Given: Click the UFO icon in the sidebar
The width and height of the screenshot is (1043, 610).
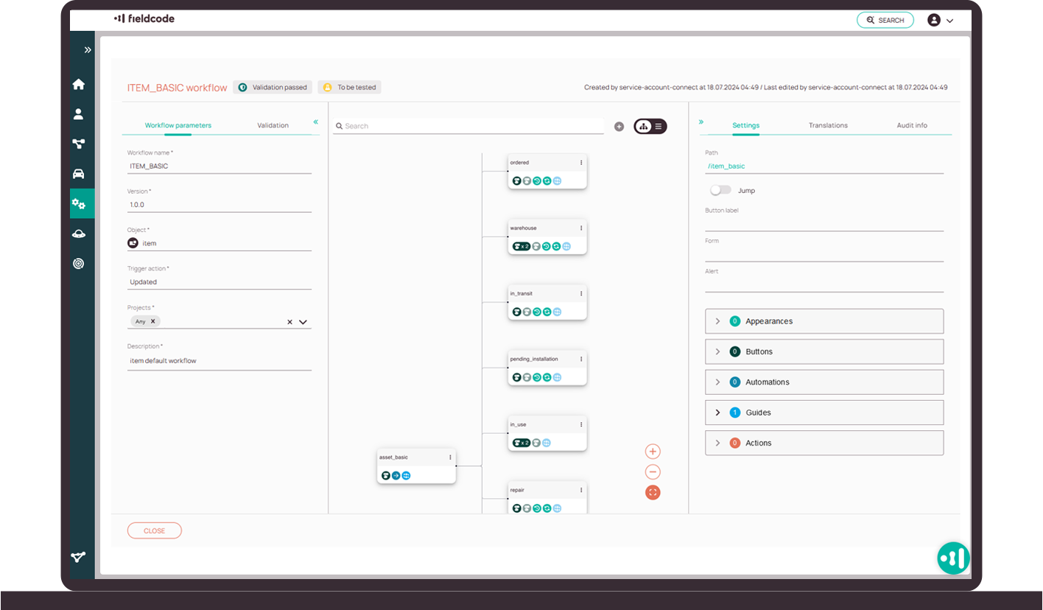Looking at the screenshot, I should [79, 234].
